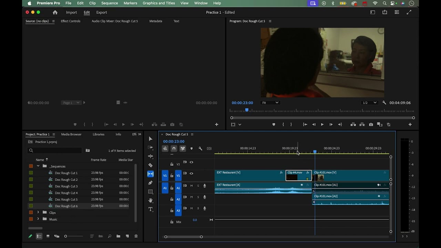Open Program monitor settings wrench
This screenshot has width=441, height=248.
[x=384, y=103]
